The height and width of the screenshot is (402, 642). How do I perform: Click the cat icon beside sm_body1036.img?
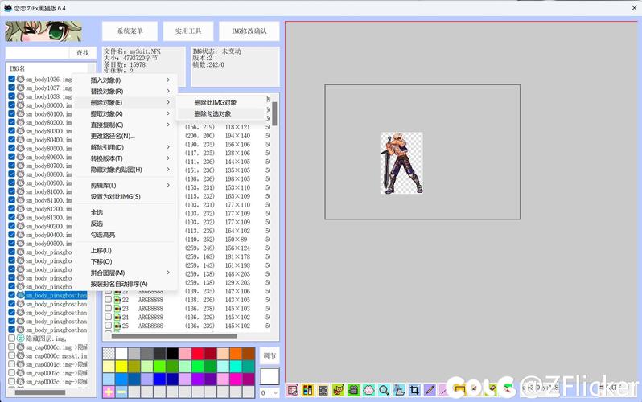pyautogui.click(x=20, y=79)
